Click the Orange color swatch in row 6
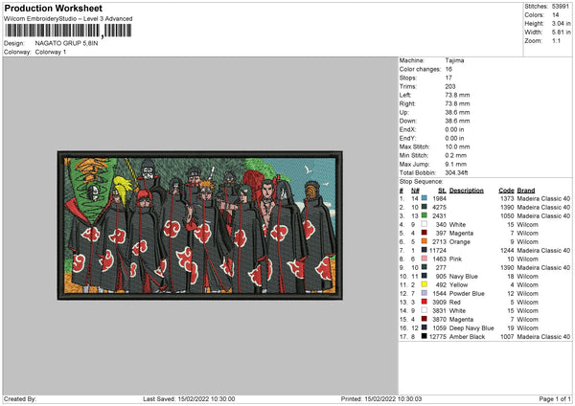The width and height of the screenshot is (575, 406). (x=425, y=241)
